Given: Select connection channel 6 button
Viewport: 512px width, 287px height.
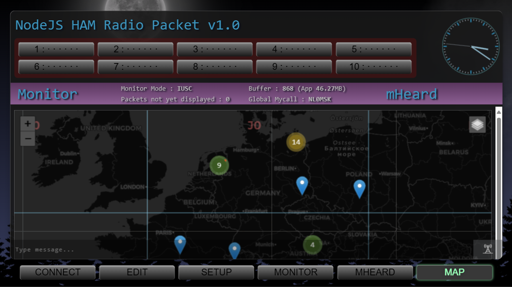Looking at the screenshot, I should [56, 67].
